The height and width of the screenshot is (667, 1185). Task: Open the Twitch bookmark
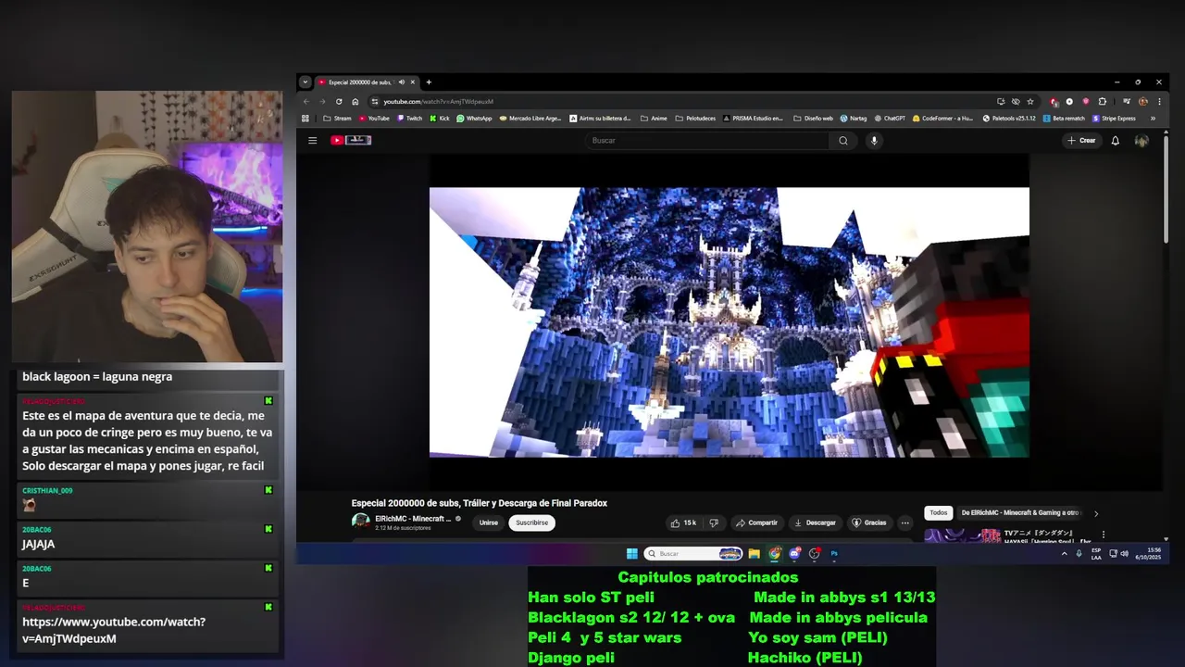coord(409,119)
